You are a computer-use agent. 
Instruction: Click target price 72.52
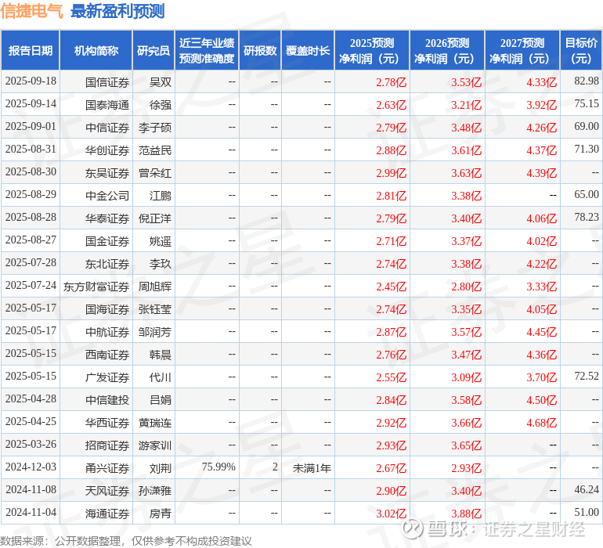point(587,376)
